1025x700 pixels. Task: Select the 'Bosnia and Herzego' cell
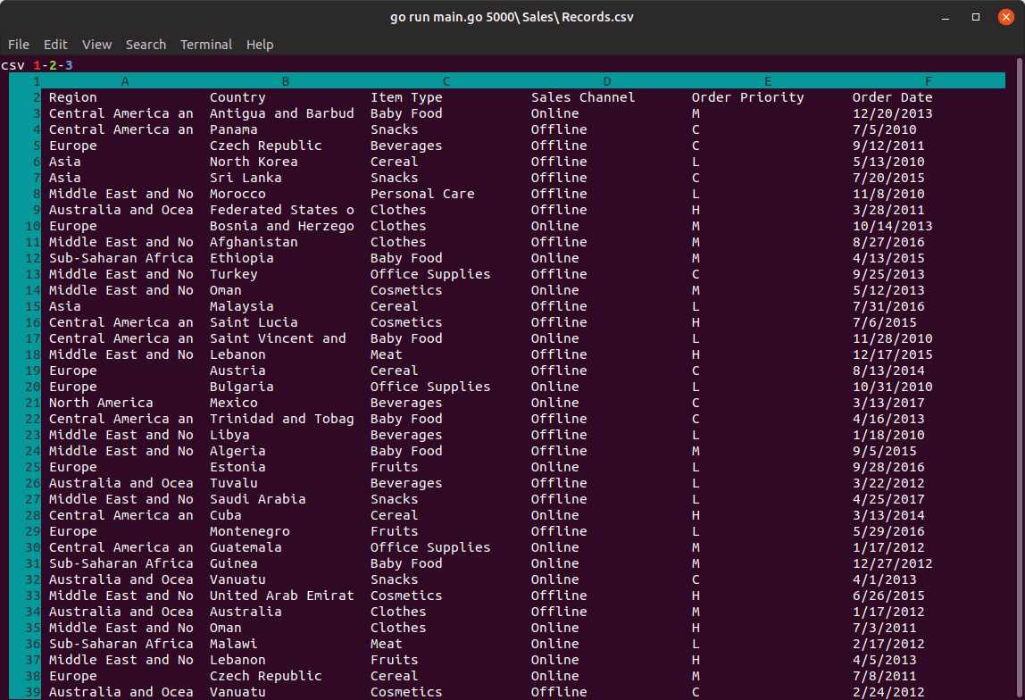[x=282, y=226]
